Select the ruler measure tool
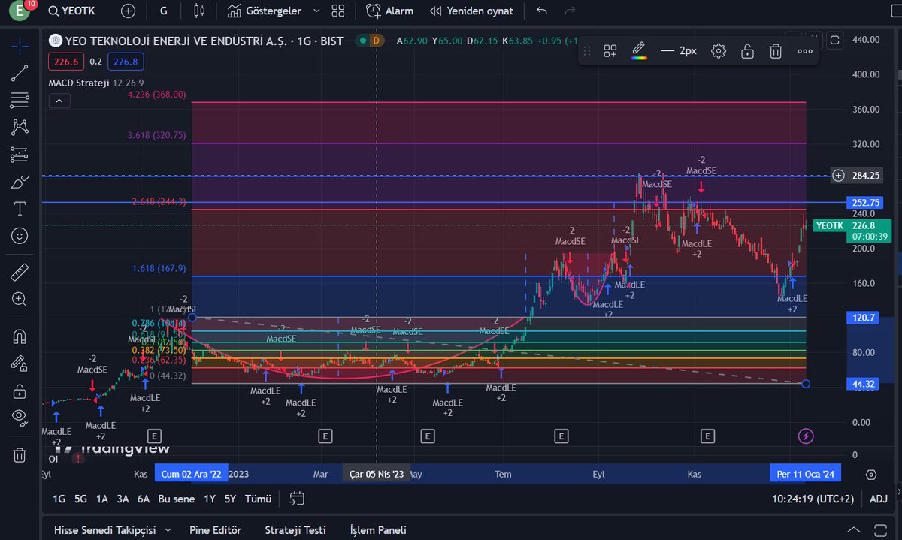Image resolution: width=902 pixels, height=540 pixels. coord(20,272)
